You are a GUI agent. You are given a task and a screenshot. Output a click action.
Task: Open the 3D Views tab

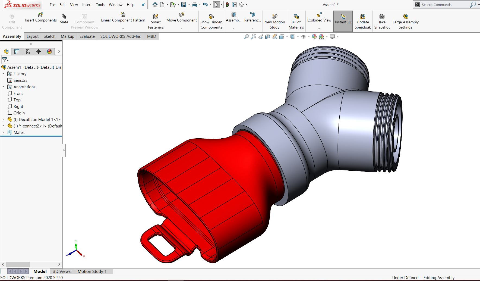click(x=62, y=271)
